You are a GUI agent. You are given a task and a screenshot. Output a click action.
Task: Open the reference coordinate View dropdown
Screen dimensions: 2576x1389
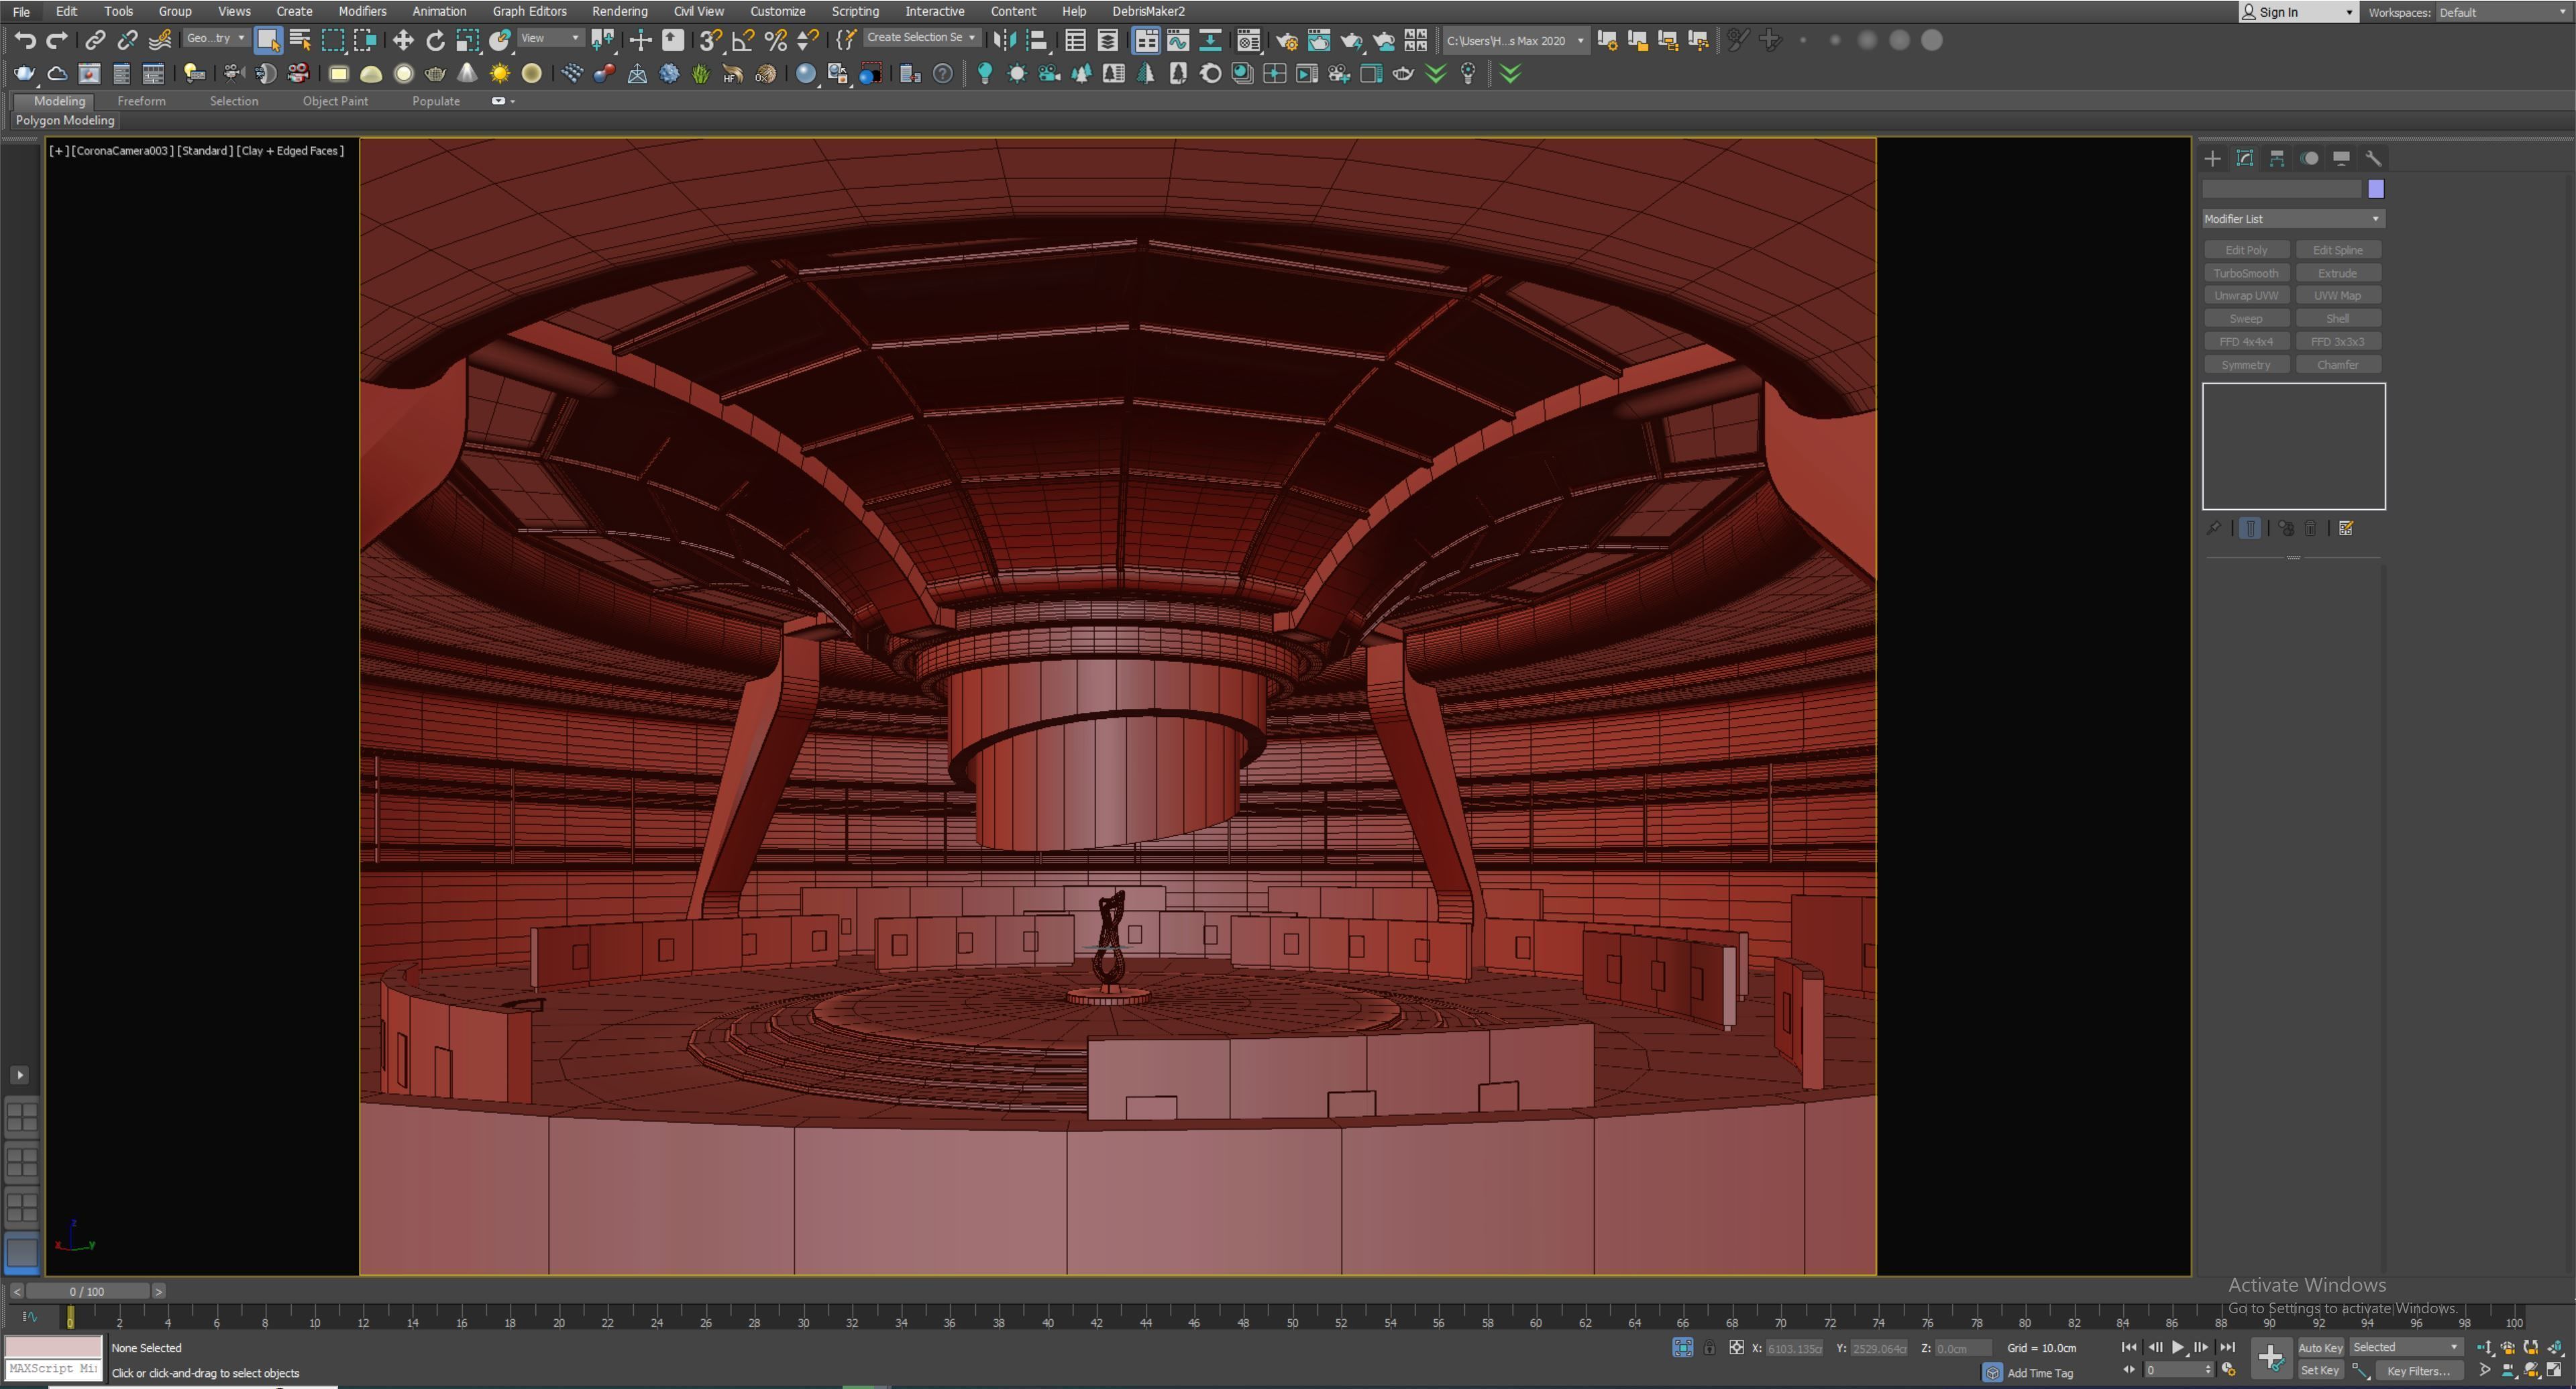coord(550,38)
